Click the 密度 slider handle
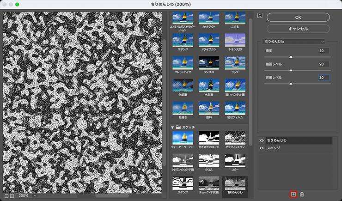The width and height of the screenshot is (342, 201). (291, 57)
